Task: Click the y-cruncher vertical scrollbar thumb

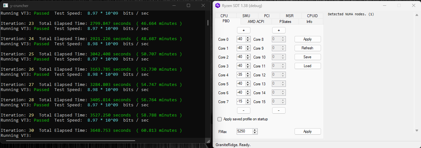Action: point(208,23)
